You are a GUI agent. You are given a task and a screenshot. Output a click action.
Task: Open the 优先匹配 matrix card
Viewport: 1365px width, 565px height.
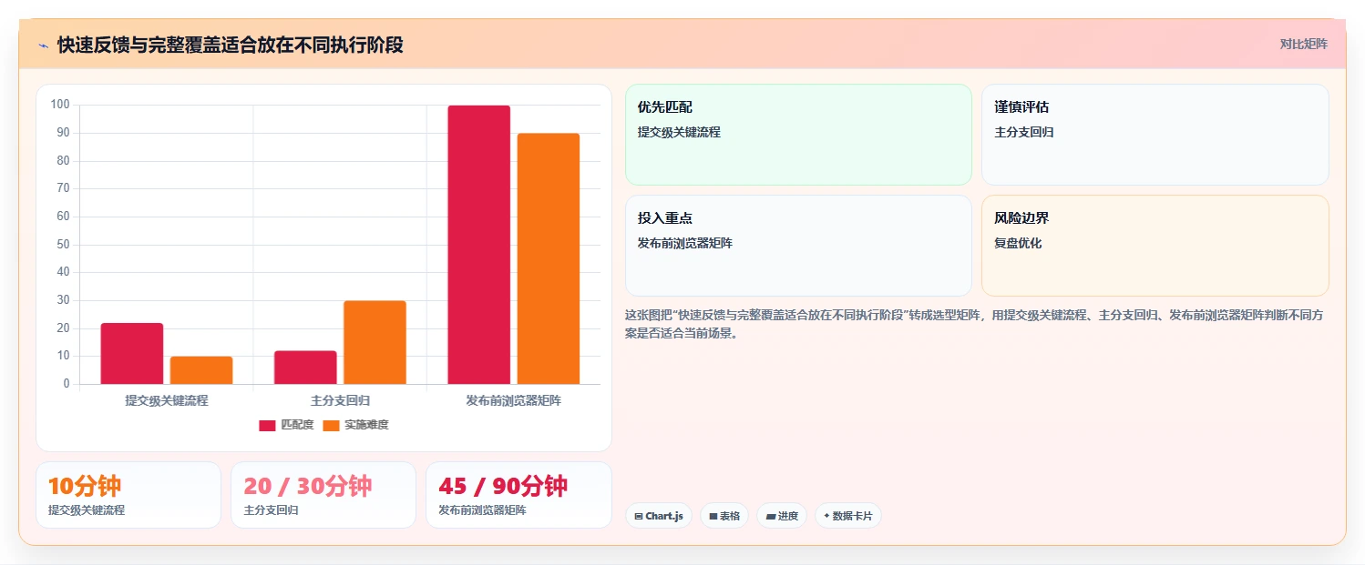798,135
